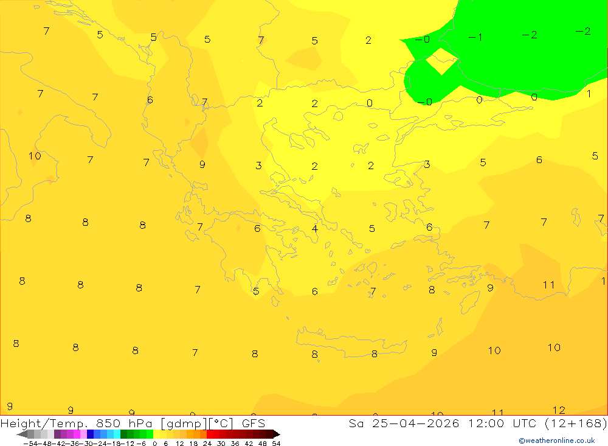Viewport: 608px width, 446px height.
Task: Click the date '25-04-2026'
Action: pyautogui.click(x=416, y=423)
